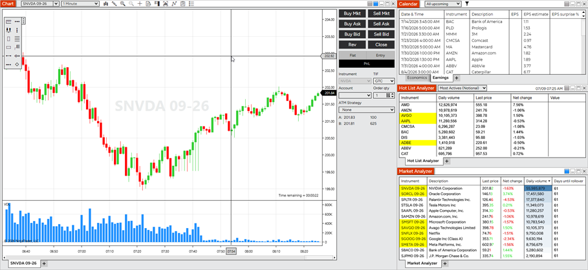The width and height of the screenshot is (588, 270).
Task: Select the Market Analyzer bottom tab
Action: click(x=424, y=264)
